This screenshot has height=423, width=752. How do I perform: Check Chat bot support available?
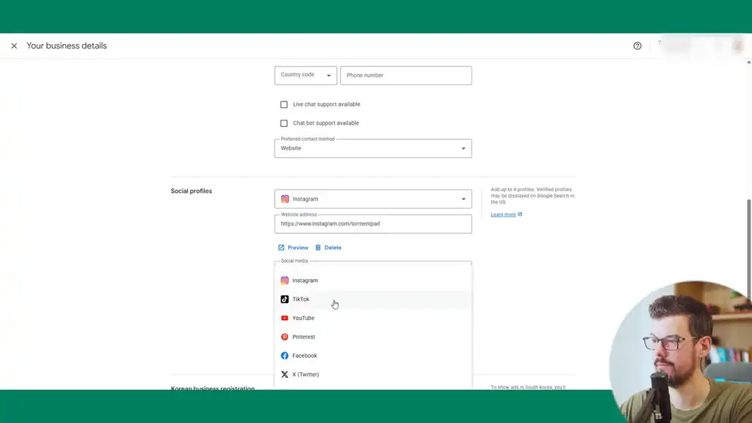284,123
